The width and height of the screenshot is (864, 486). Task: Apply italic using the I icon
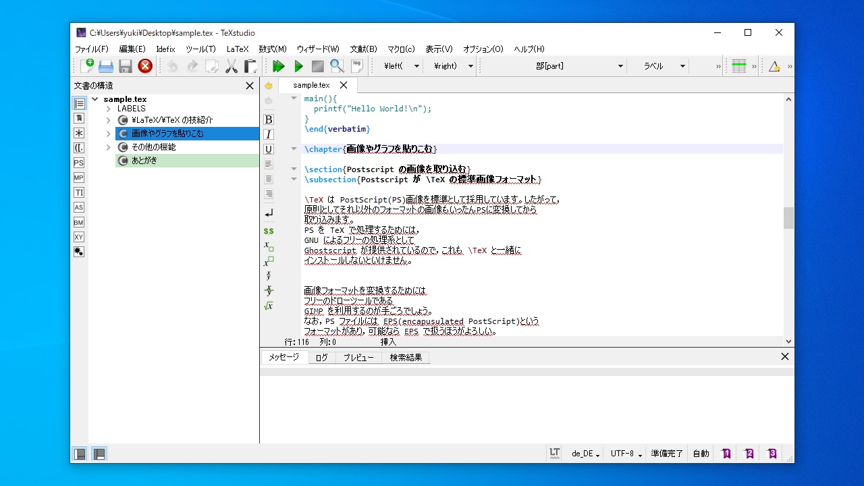(269, 134)
